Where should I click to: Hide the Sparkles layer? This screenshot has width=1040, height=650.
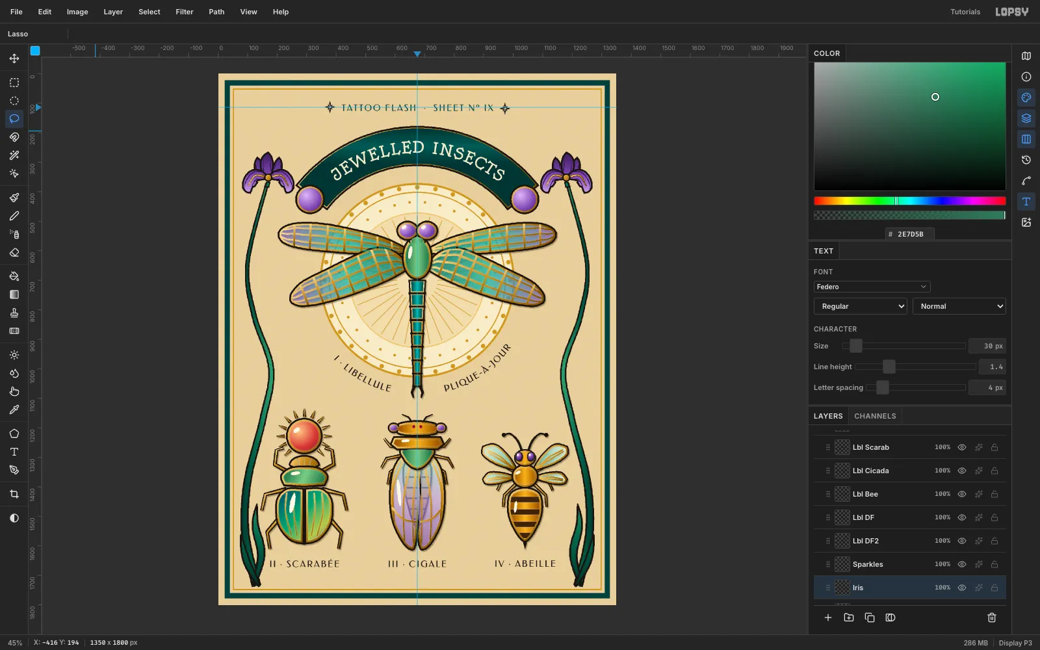point(962,564)
